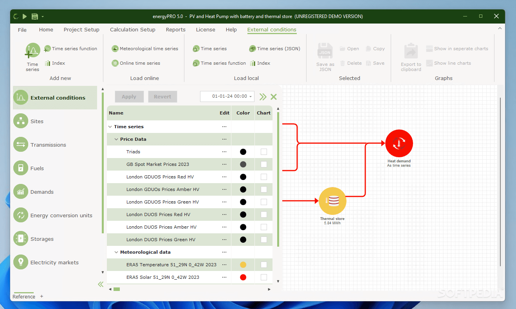The image size is (516, 309).
Task: Toggle Chart checkbox for Triads
Action: point(264,152)
